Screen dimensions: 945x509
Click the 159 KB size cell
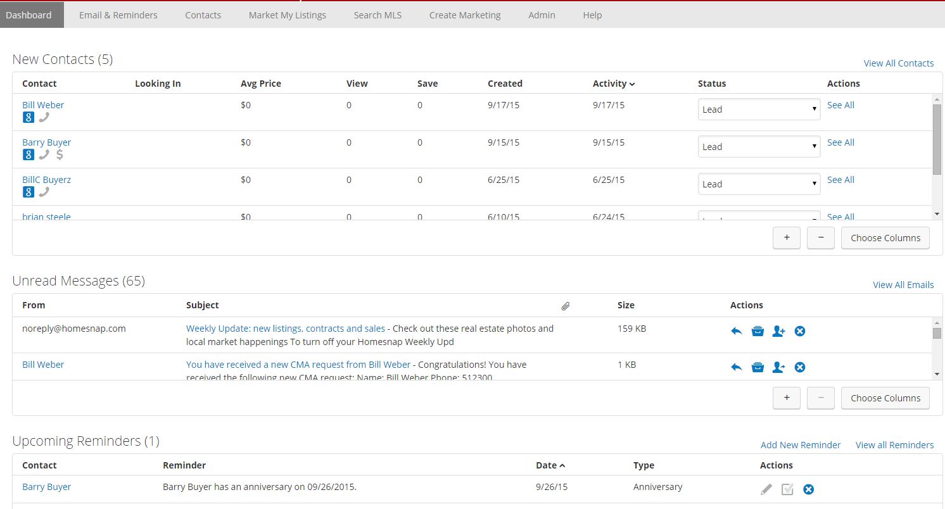tap(631, 329)
